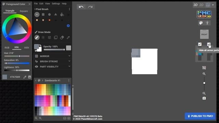The height and width of the screenshot is (123, 219).
Task: Switch to the Triangle color picker tab
Action: pyautogui.click(x=10, y=11)
